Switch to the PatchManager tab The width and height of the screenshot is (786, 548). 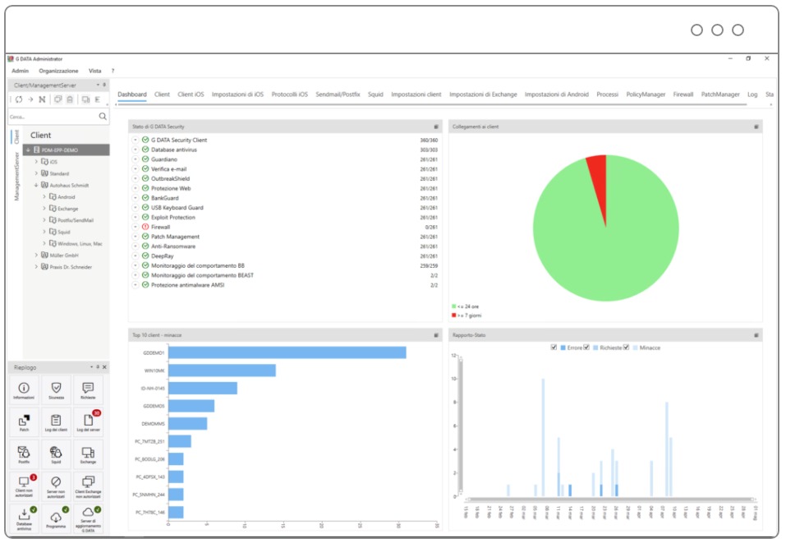point(719,94)
